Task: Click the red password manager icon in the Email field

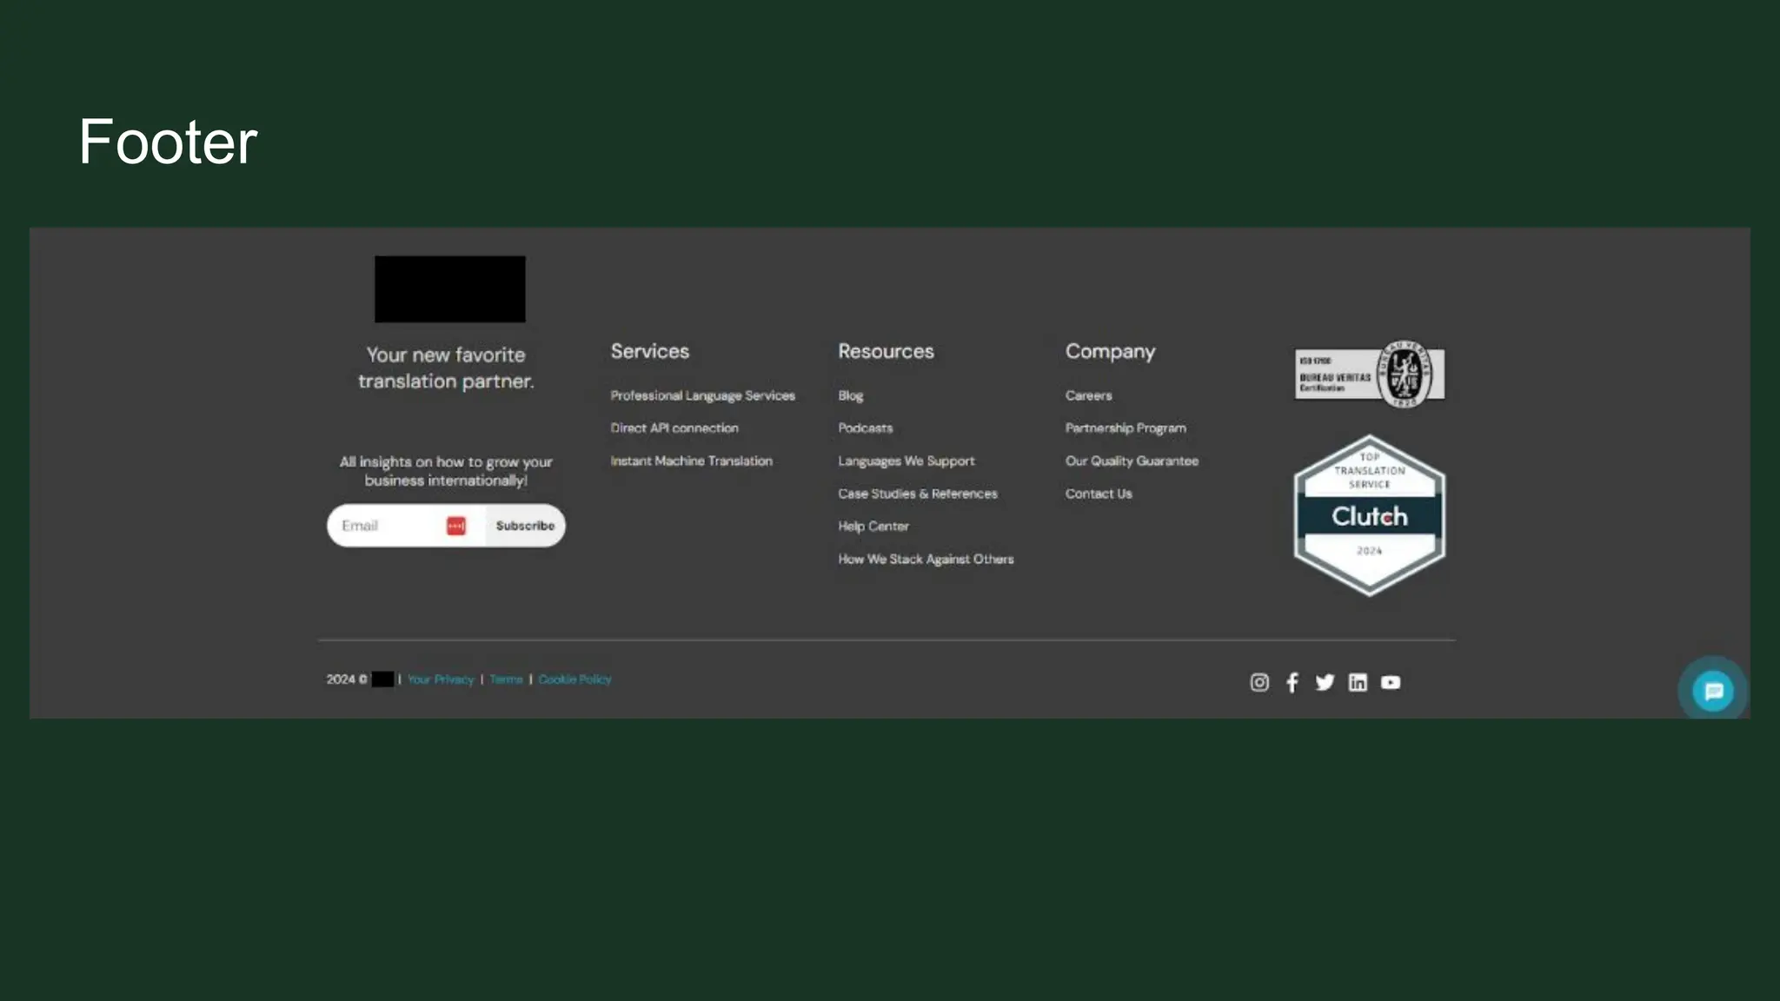Action: pyautogui.click(x=456, y=526)
